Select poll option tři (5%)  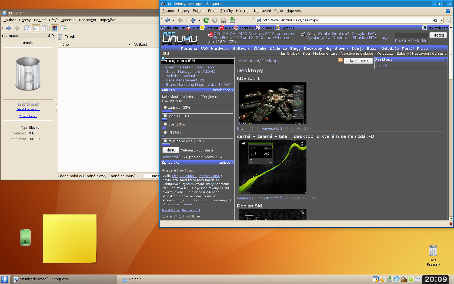[165, 133]
